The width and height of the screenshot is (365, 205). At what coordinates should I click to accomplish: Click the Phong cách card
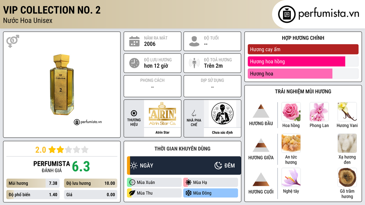(x=153, y=86)
